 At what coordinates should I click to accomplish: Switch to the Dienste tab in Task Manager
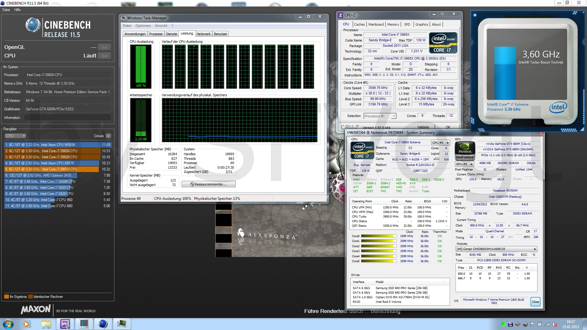pyautogui.click(x=172, y=34)
